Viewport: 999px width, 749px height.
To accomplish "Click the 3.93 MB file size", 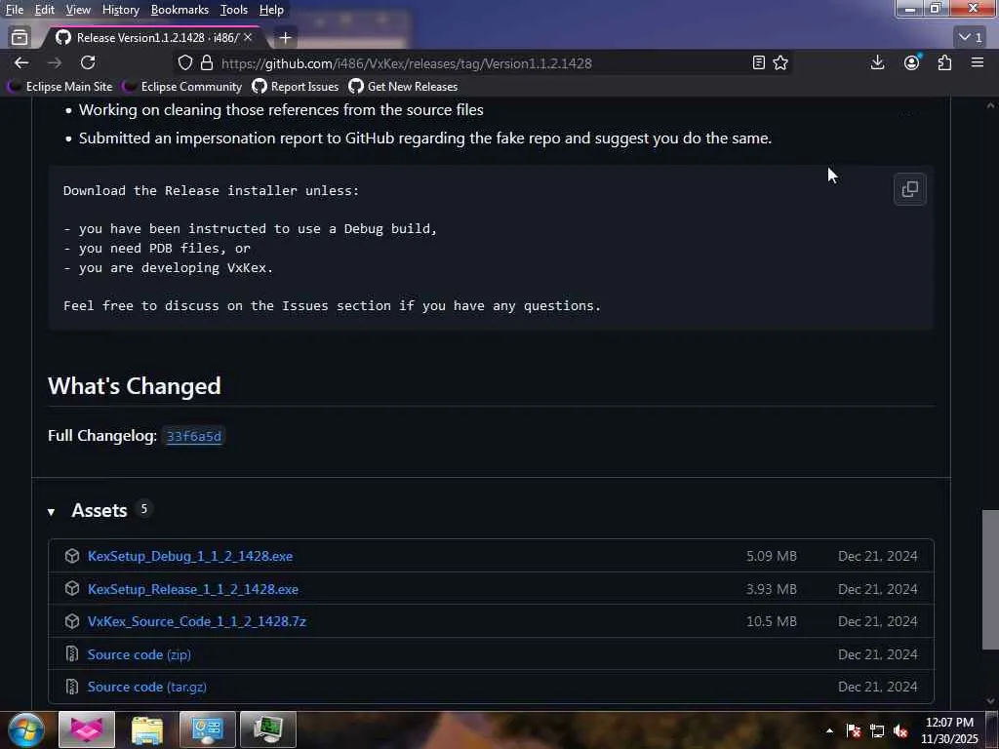I will tap(772, 589).
